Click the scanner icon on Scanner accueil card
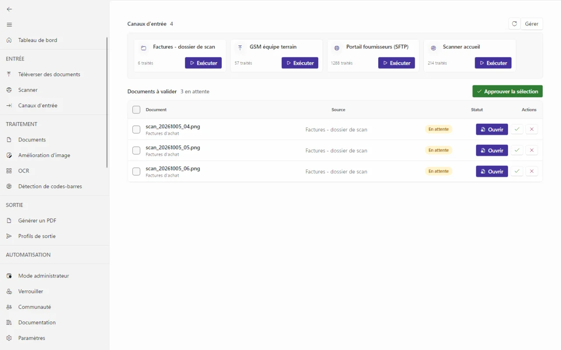561x350 pixels. click(433, 48)
